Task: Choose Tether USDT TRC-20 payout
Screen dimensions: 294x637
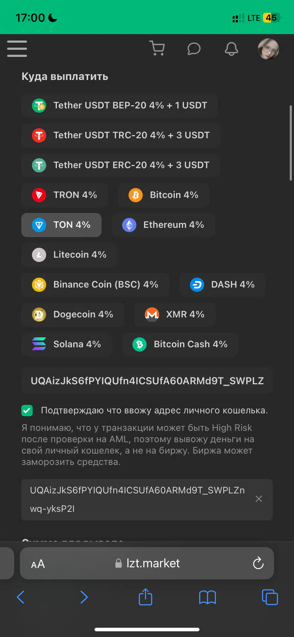Action: [121, 135]
